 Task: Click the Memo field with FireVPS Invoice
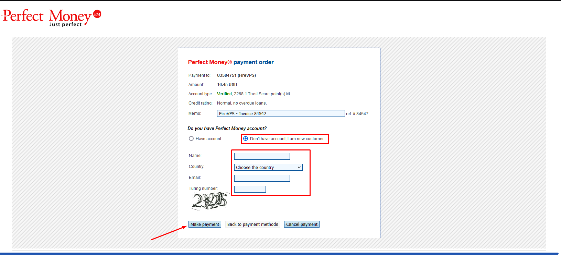point(281,113)
